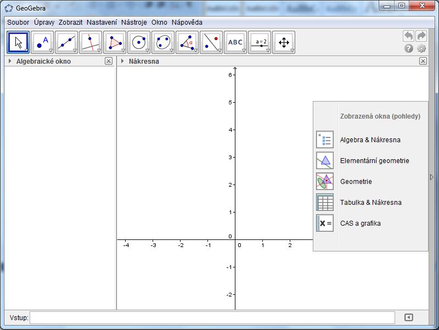Click the Elementární geometrie perspective icon
The image size is (439, 330).
tap(325, 160)
